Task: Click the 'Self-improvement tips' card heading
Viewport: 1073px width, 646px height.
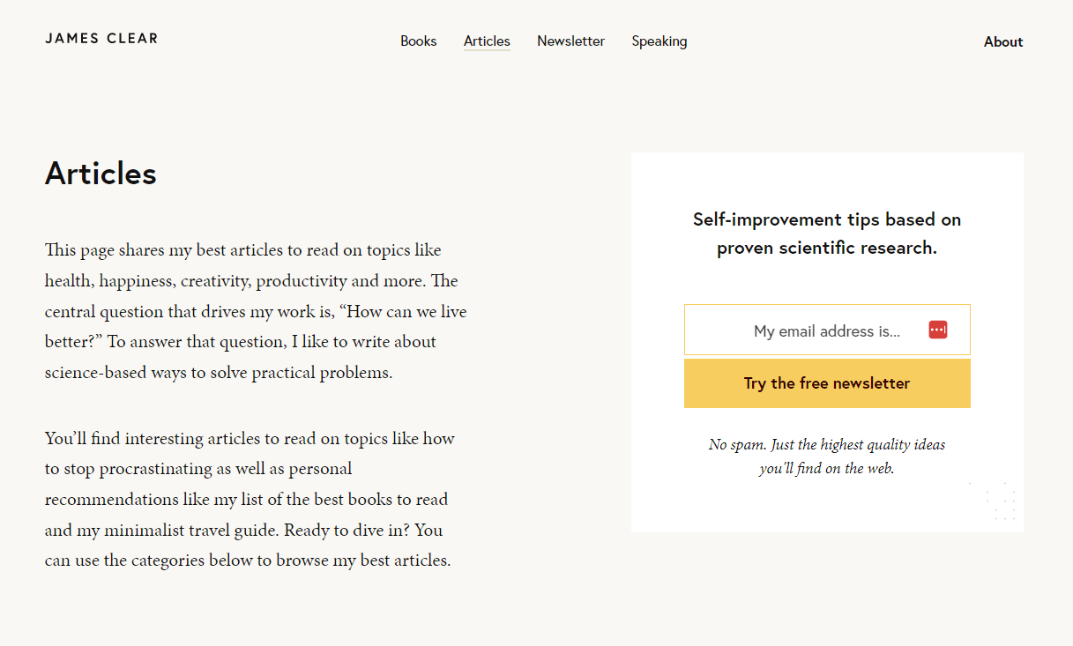Action: (x=827, y=234)
